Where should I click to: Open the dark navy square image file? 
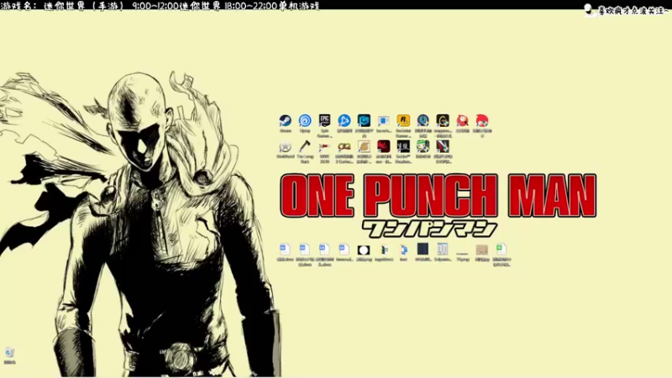pyautogui.click(x=423, y=249)
